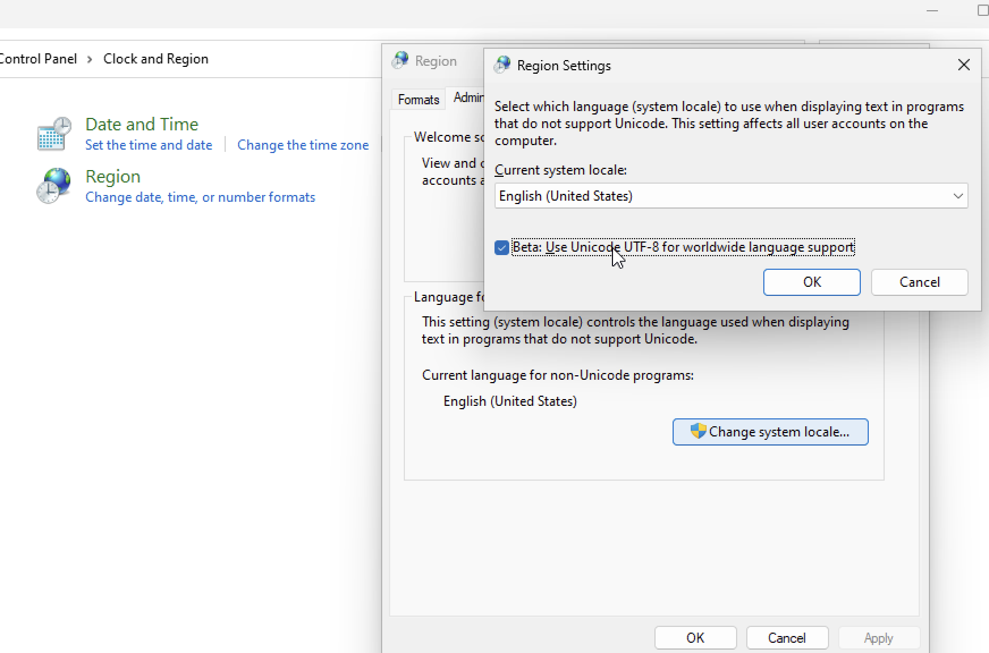Open Change date, time, or number formats
The image size is (989, 653).
[x=200, y=197]
